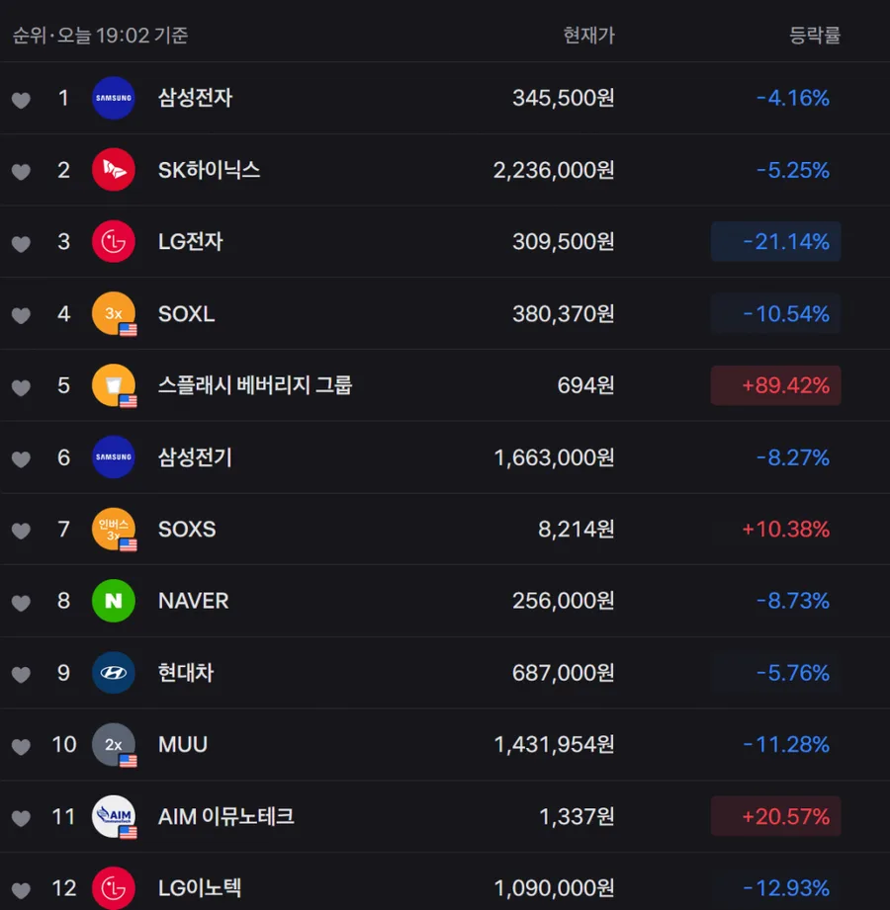Toggle favorite heart for SOXL
The image size is (890, 910).
[x=21, y=316]
